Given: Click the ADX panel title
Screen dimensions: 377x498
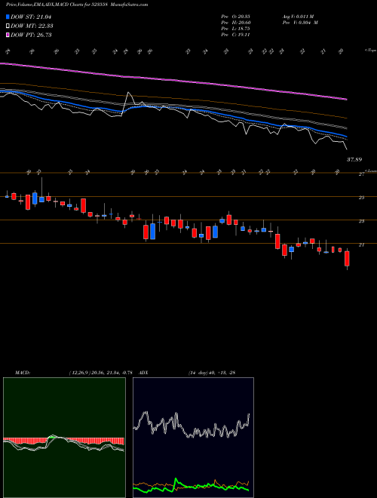Looking at the screenshot, I should tap(143, 373).
